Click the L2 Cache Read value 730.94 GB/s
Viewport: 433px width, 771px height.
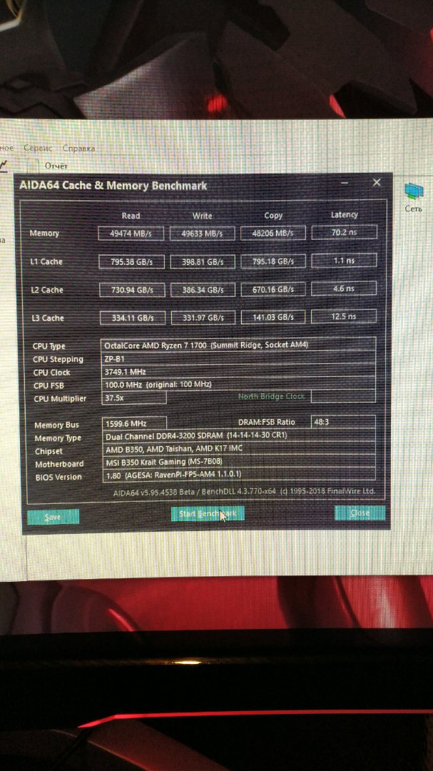[132, 290]
